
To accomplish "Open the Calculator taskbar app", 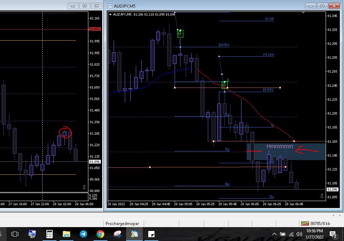I will pyautogui.click(x=49, y=234).
